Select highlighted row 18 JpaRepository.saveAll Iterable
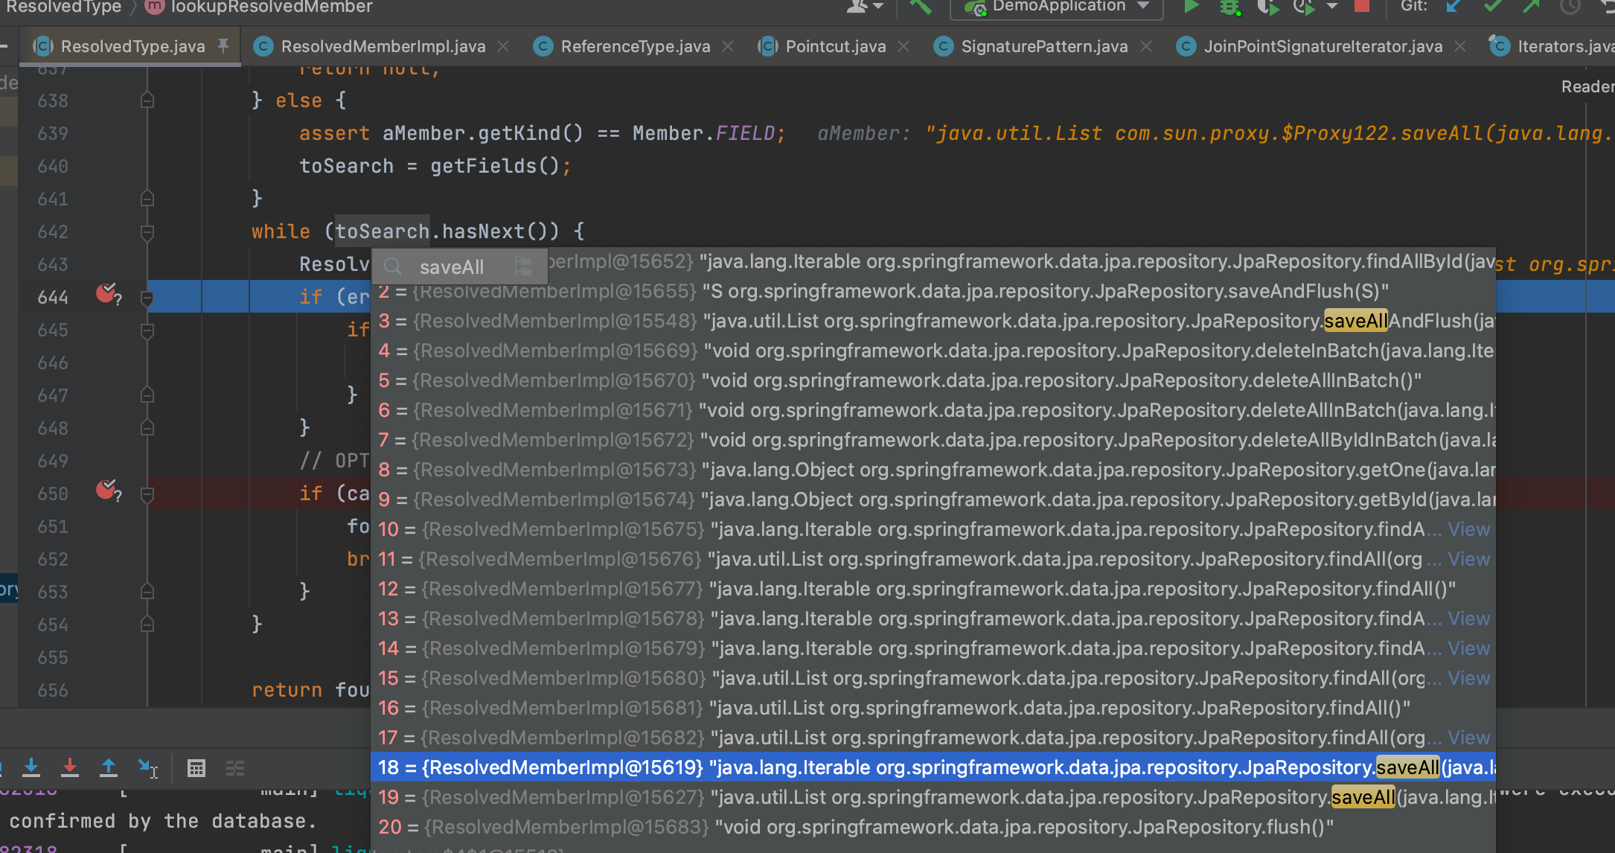The width and height of the screenshot is (1615, 853). [x=933, y=767]
